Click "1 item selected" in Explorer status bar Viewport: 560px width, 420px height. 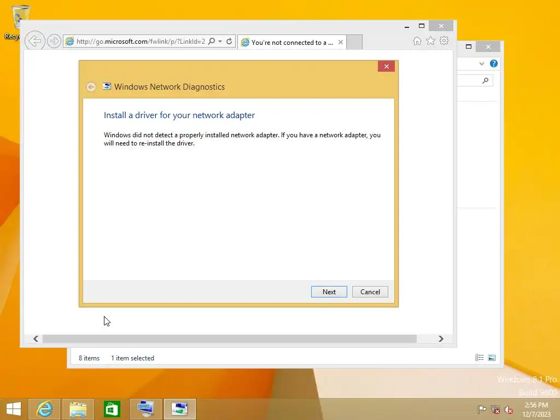click(132, 358)
